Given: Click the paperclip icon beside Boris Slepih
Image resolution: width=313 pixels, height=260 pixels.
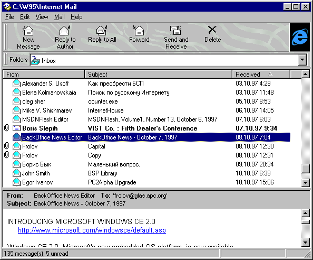Looking at the screenshot, I should click(6, 128).
